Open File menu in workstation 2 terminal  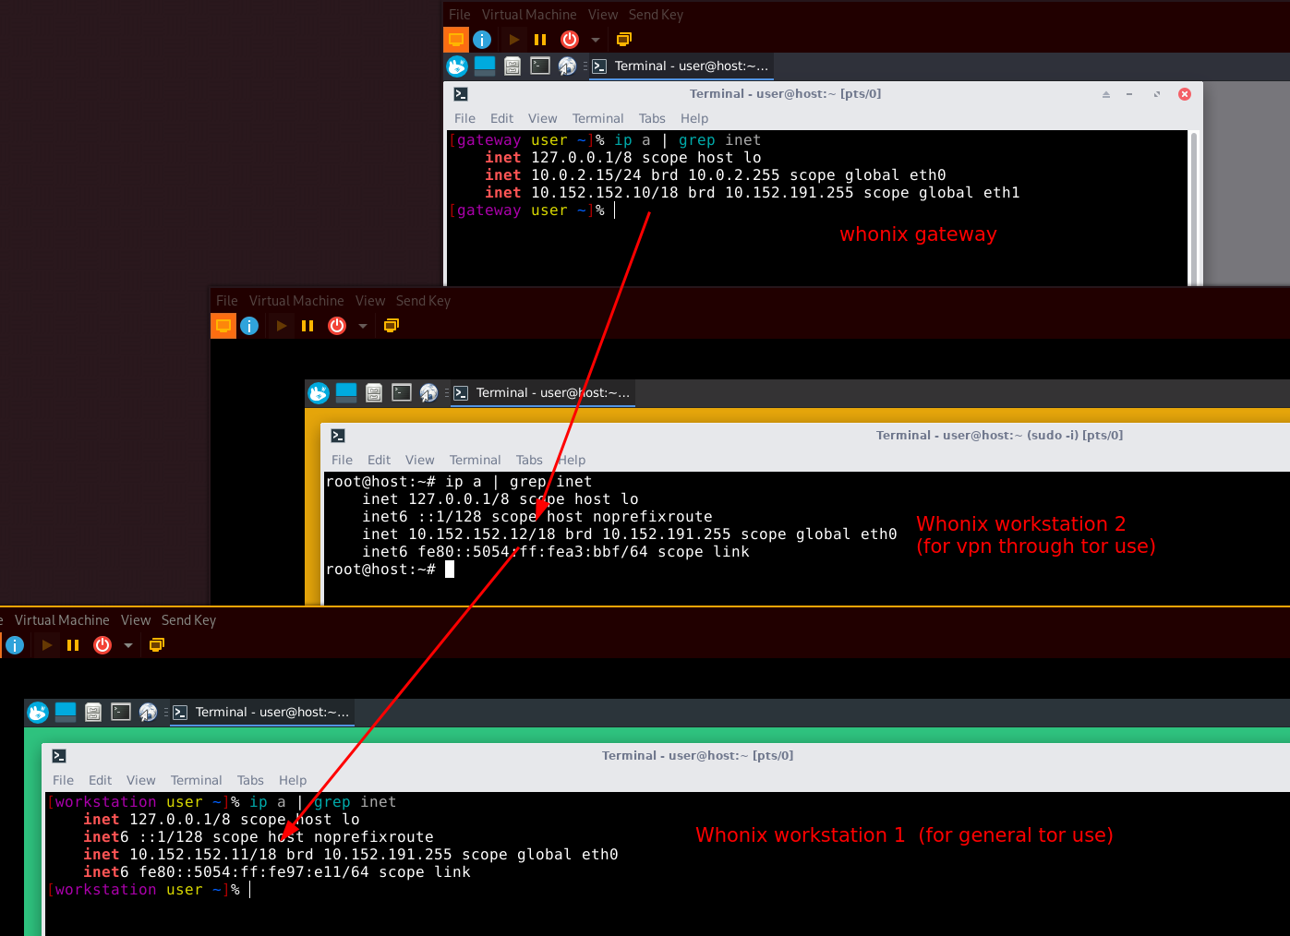coord(342,460)
